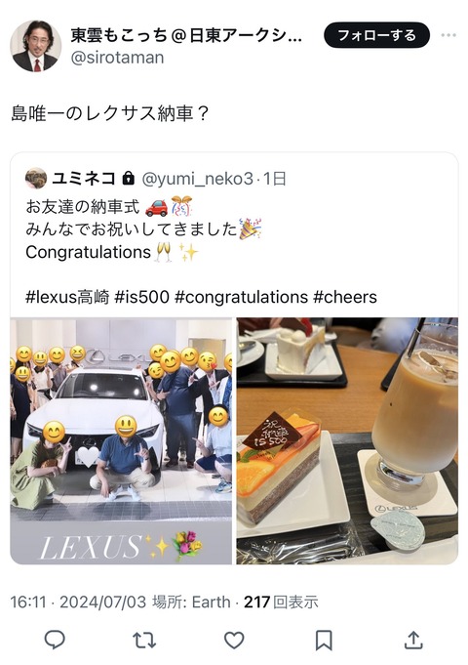Open the #congratulations hashtag
Image resolution: width=468 pixels, height=665 pixels.
coord(241,297)
